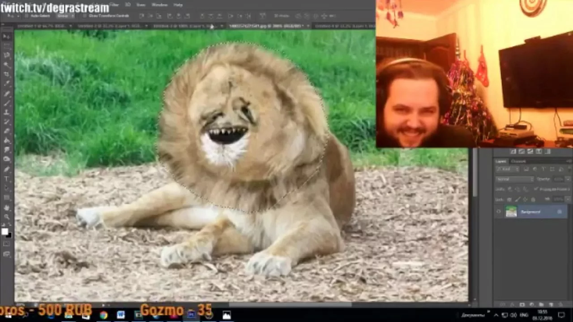This screenshot has height=322, width=573.
Task: Select the Hand tool
Action: pos(7,208)
